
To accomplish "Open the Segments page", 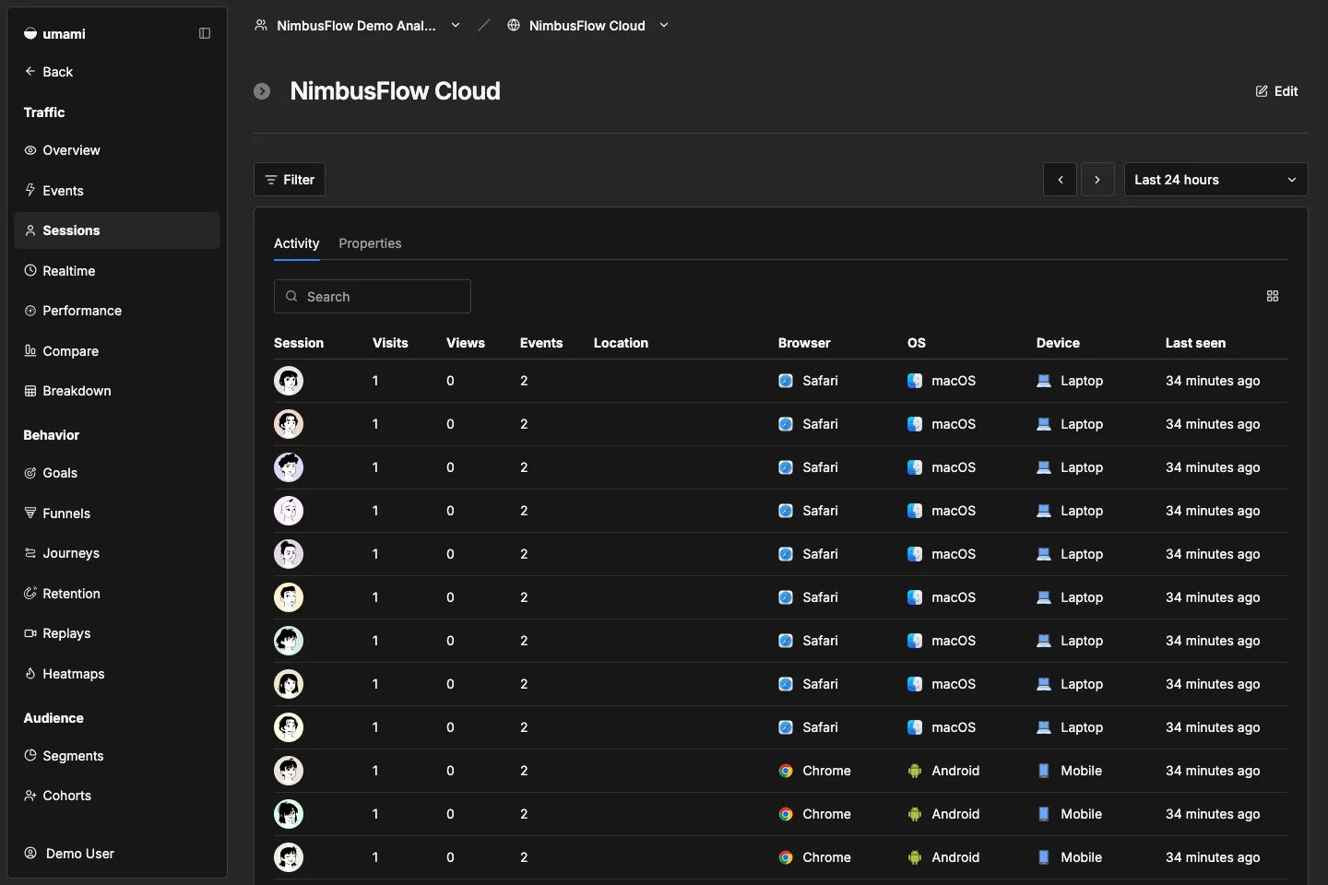I will [117, 756].
